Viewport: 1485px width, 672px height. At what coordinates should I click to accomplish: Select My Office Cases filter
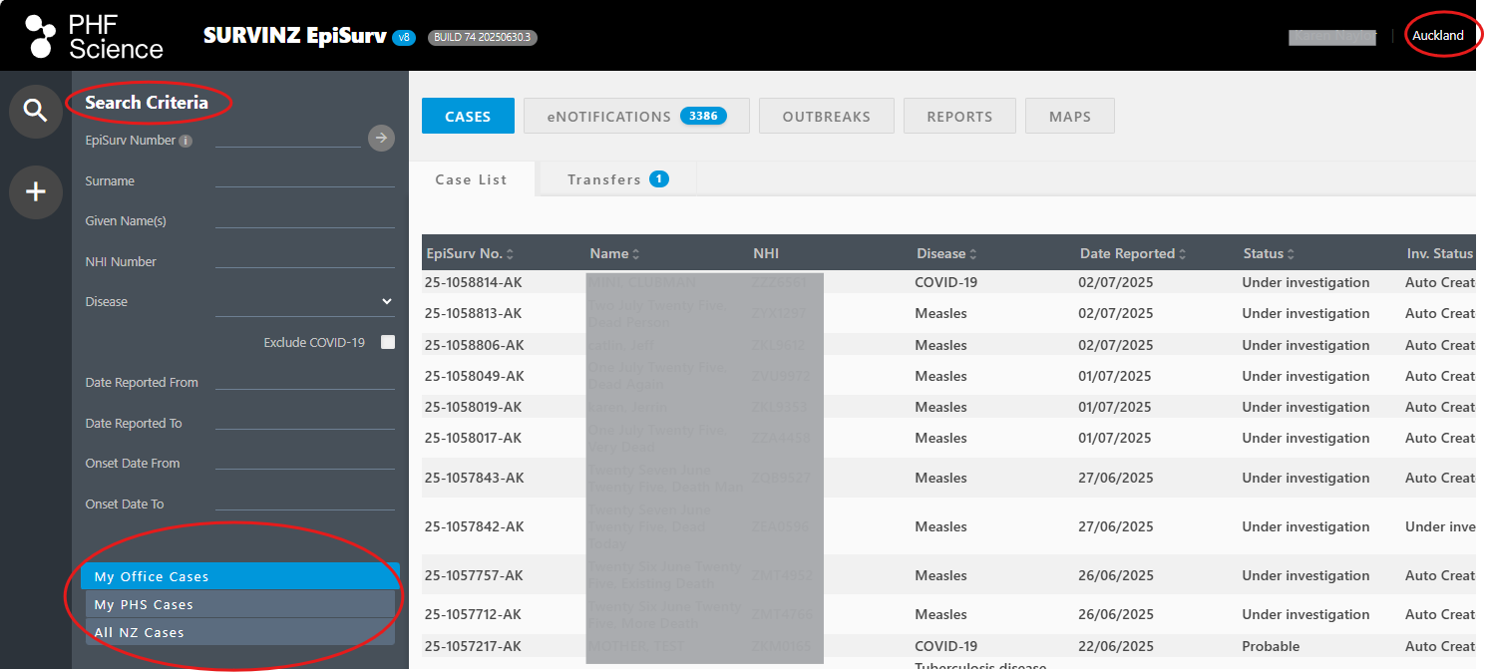click(x=240, y=576)
